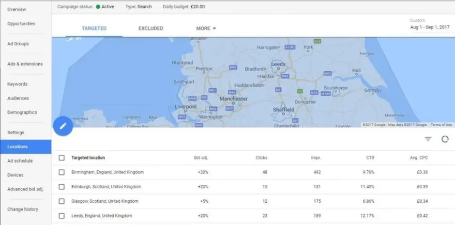This screenshot has width=455, height=225.
Task: Open Opportunities in the sidebar
Action: (x=21, y=23)
